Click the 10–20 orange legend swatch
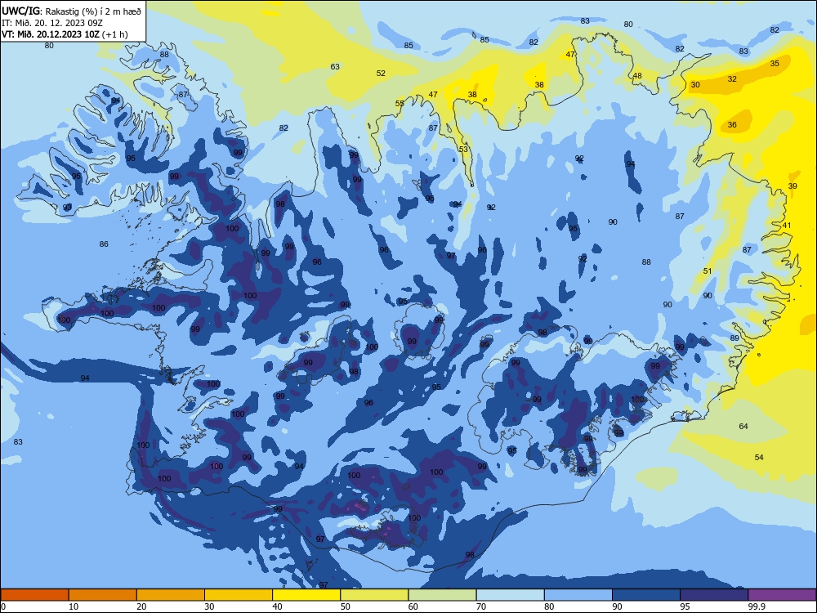The width and height of the screenshot is (817, 613). (103, 595)
